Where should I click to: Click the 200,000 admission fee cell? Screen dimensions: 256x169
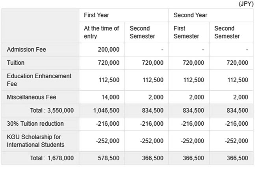click(x=109, y=50)
